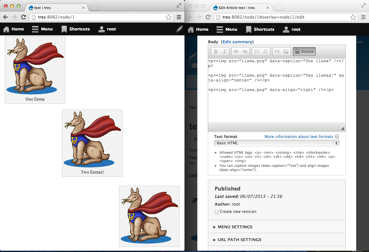Bookmark star in left window address bar

click(168, 17)
